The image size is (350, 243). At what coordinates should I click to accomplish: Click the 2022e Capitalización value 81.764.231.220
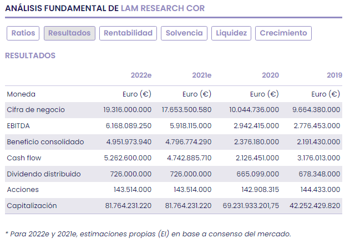(x=128, y=206)
